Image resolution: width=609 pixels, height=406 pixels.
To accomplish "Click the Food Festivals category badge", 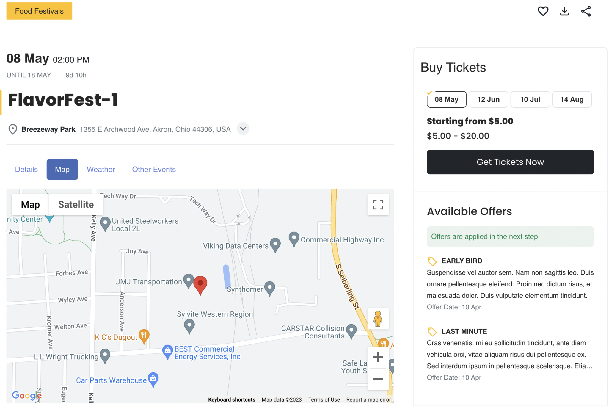I will (x=39, y=11).
